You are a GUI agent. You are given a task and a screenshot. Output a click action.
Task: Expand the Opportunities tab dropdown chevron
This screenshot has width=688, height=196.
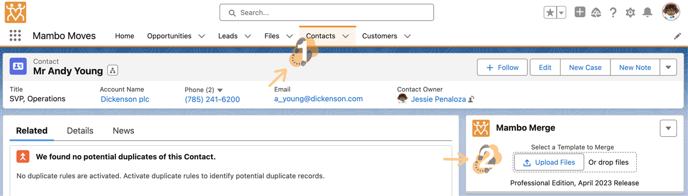point(201,36)
